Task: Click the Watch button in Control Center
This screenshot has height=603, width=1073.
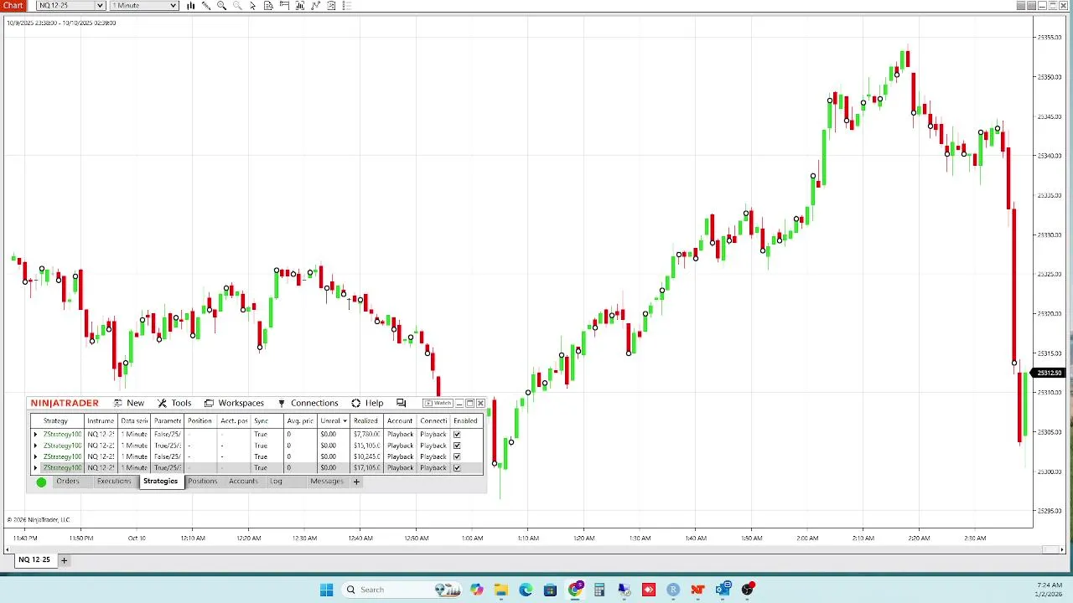Action: tap(438, 403)
